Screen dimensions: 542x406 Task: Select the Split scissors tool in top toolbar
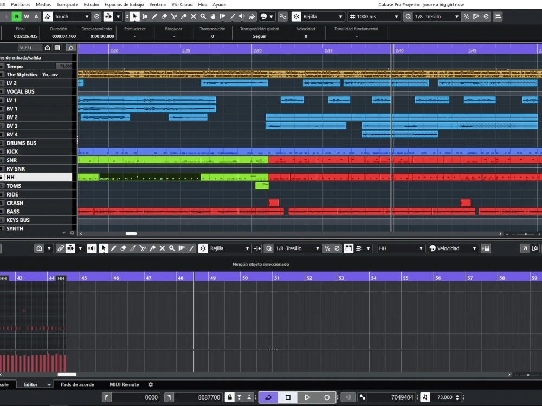[174, 16]
